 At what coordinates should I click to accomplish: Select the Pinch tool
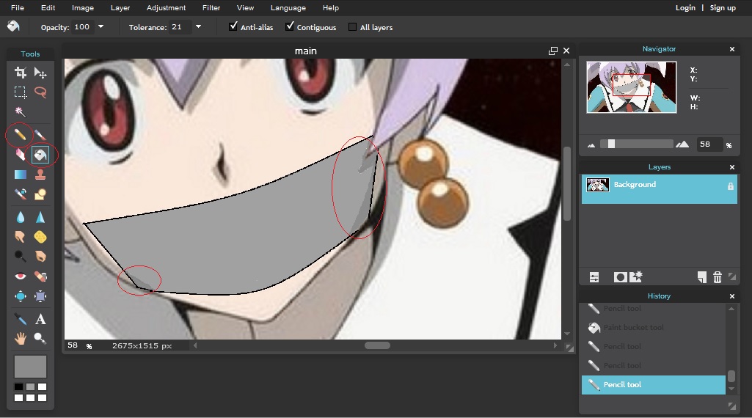[x=40, y=296]
